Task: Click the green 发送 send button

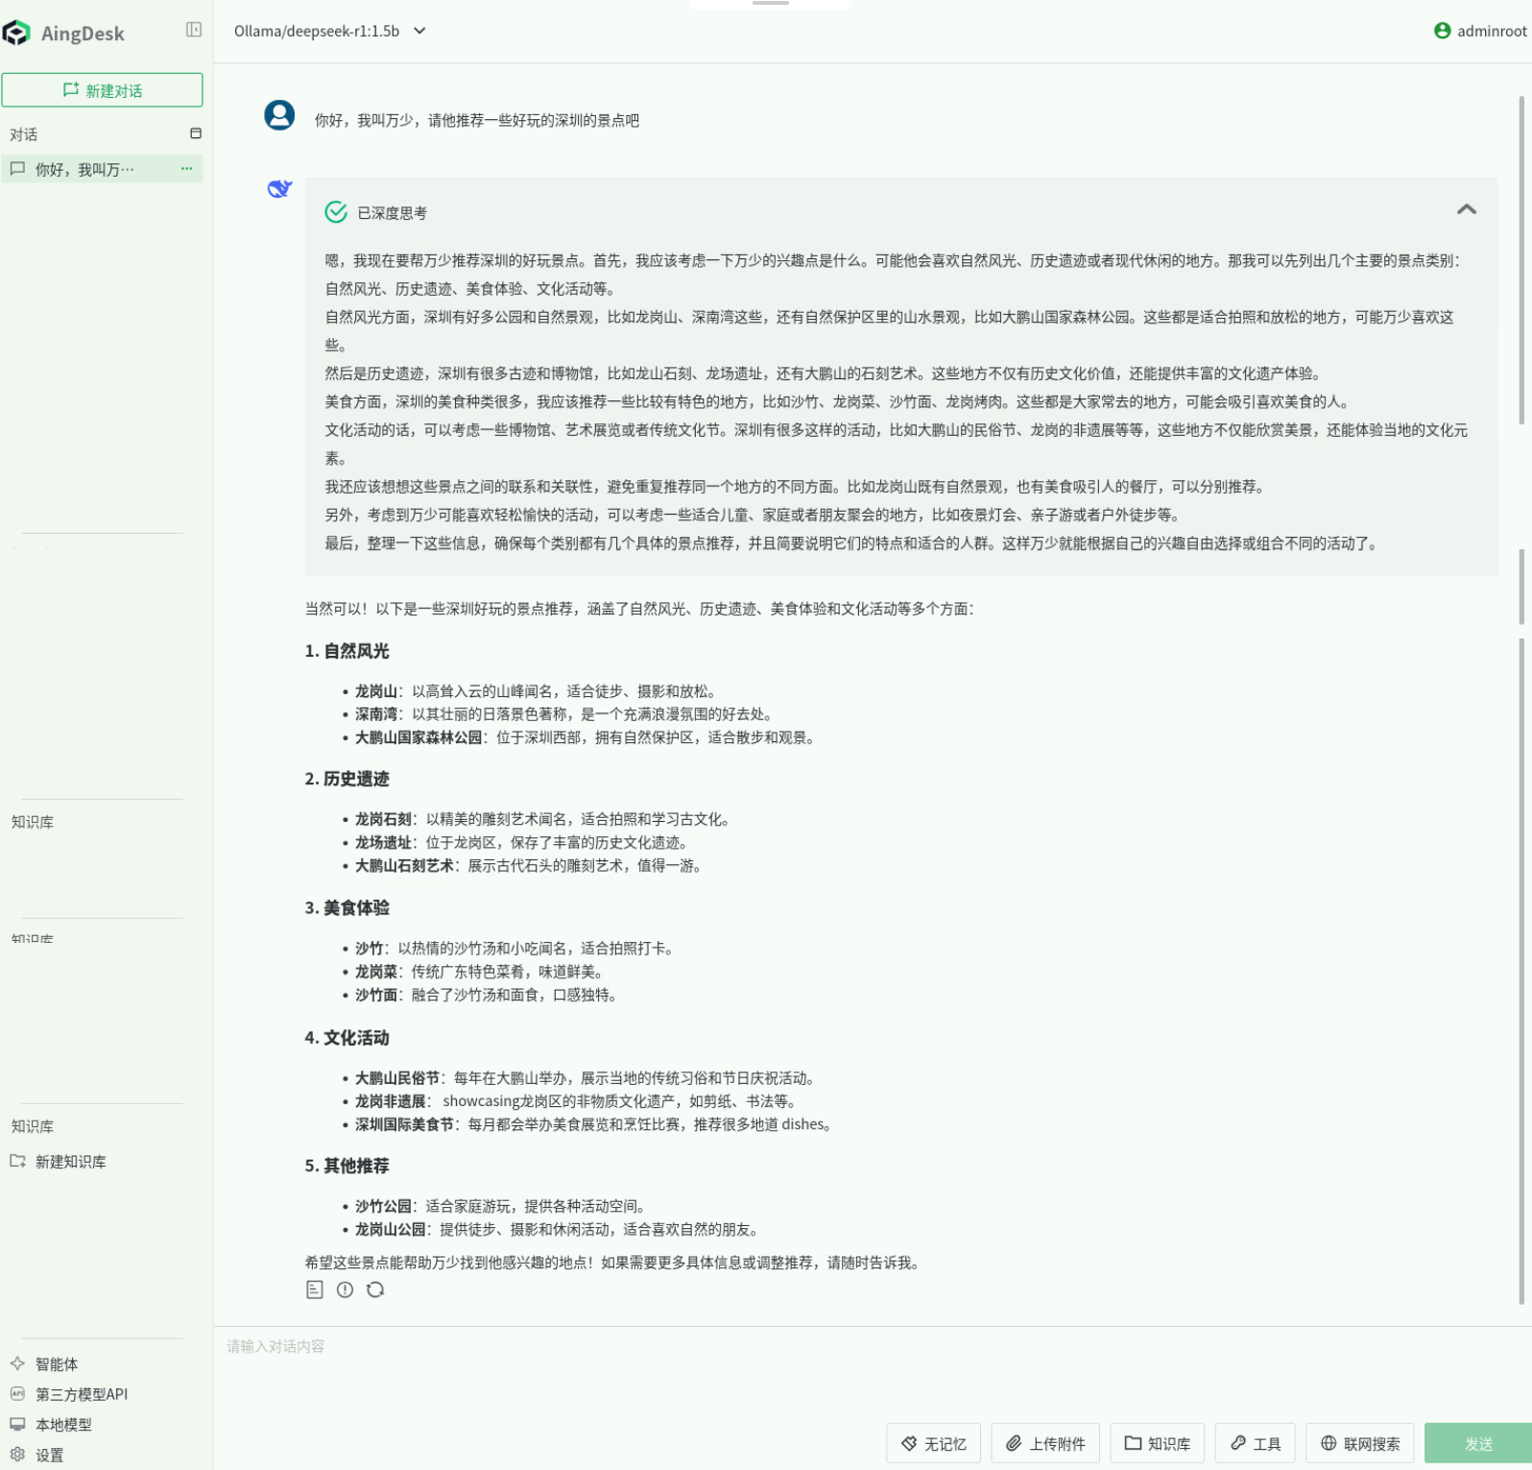Action: pyautogui.click(x=1477, y=1443)
